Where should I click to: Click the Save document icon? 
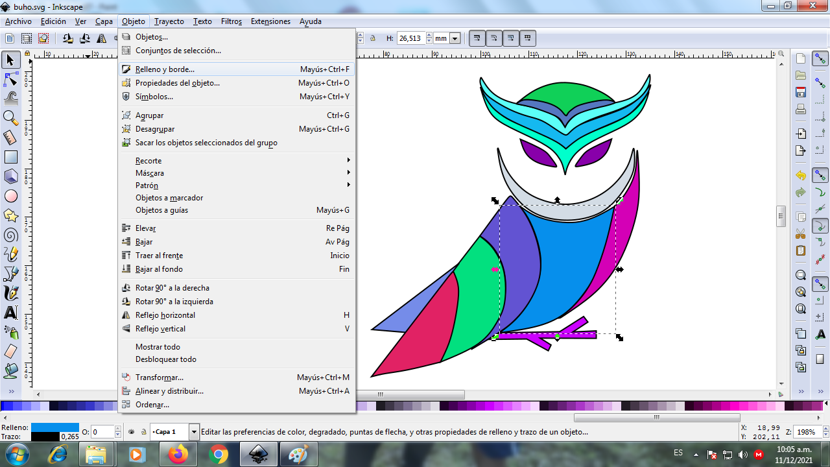click(801, 92)
